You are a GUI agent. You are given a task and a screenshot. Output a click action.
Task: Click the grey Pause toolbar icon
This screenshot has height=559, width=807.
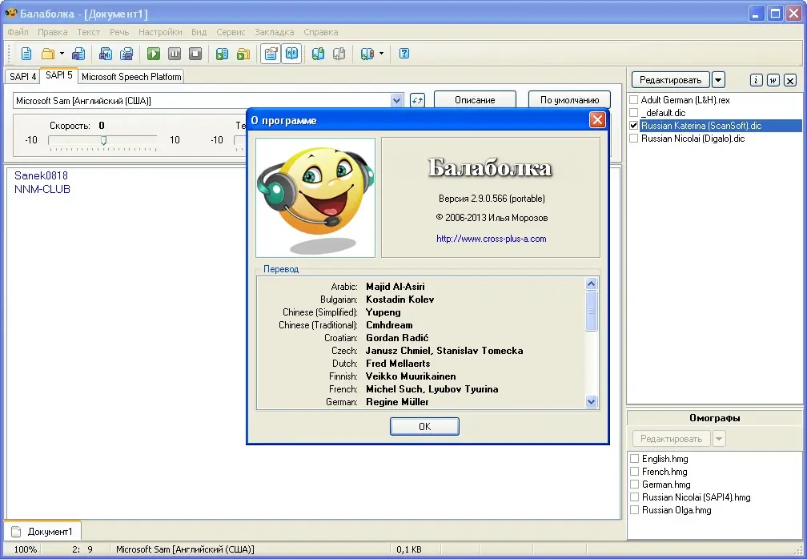point(175,54)
